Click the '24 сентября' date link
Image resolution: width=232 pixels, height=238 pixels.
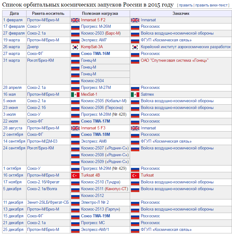point(14,148)
